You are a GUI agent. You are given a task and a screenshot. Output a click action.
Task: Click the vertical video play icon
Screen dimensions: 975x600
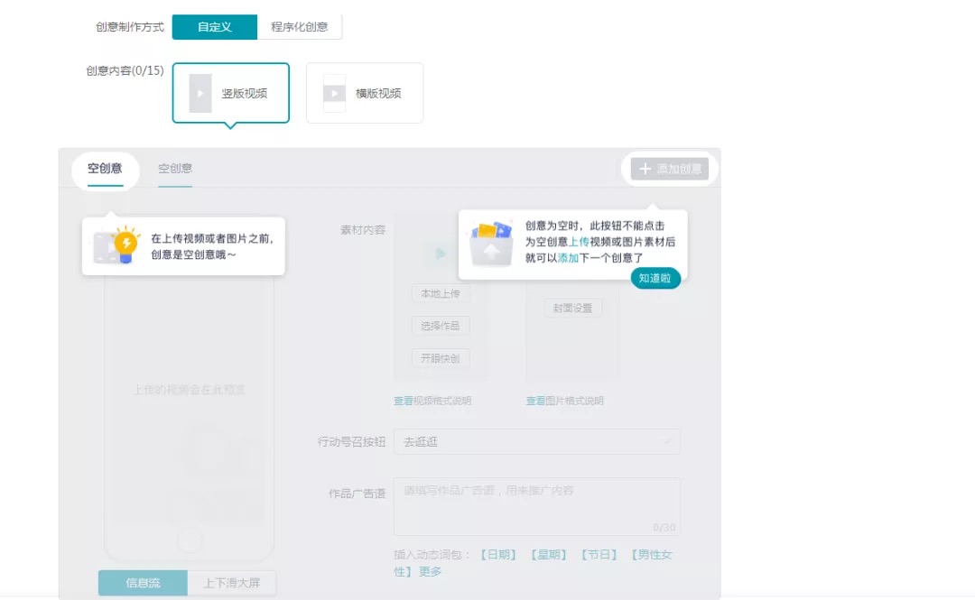click(200, 93)
